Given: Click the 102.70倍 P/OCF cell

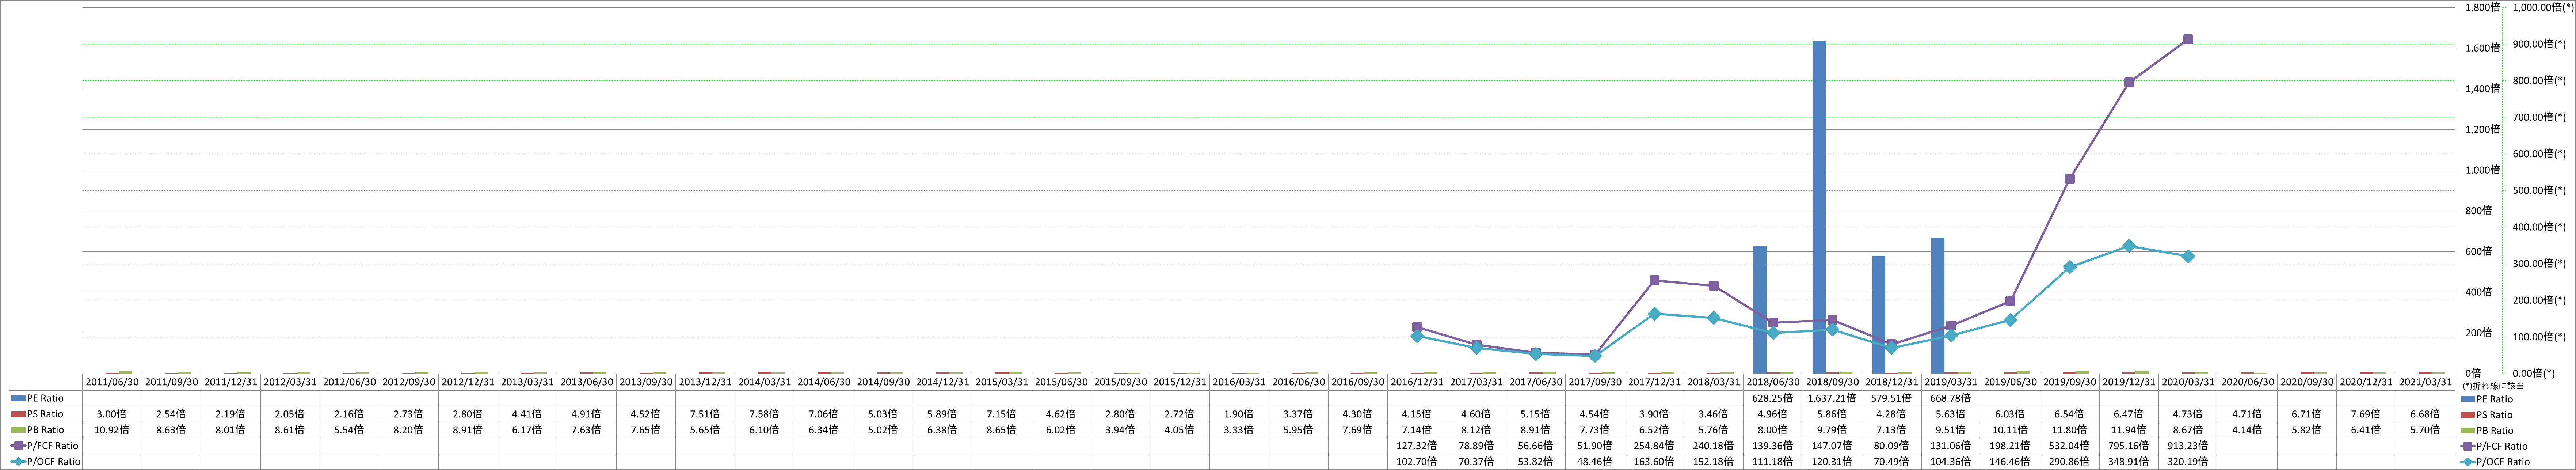Looking at the screenshot, I should [x=1417, y=462].
